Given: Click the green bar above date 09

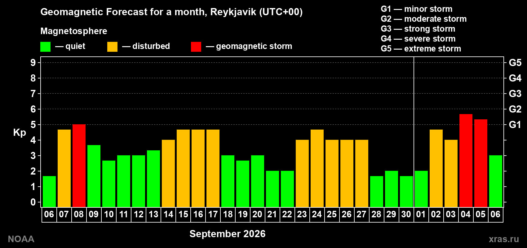Looking at the screenshot, I should [x=94, y=176].
